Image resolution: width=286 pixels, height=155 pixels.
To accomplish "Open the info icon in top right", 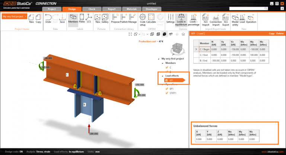I will click(282, 9).
